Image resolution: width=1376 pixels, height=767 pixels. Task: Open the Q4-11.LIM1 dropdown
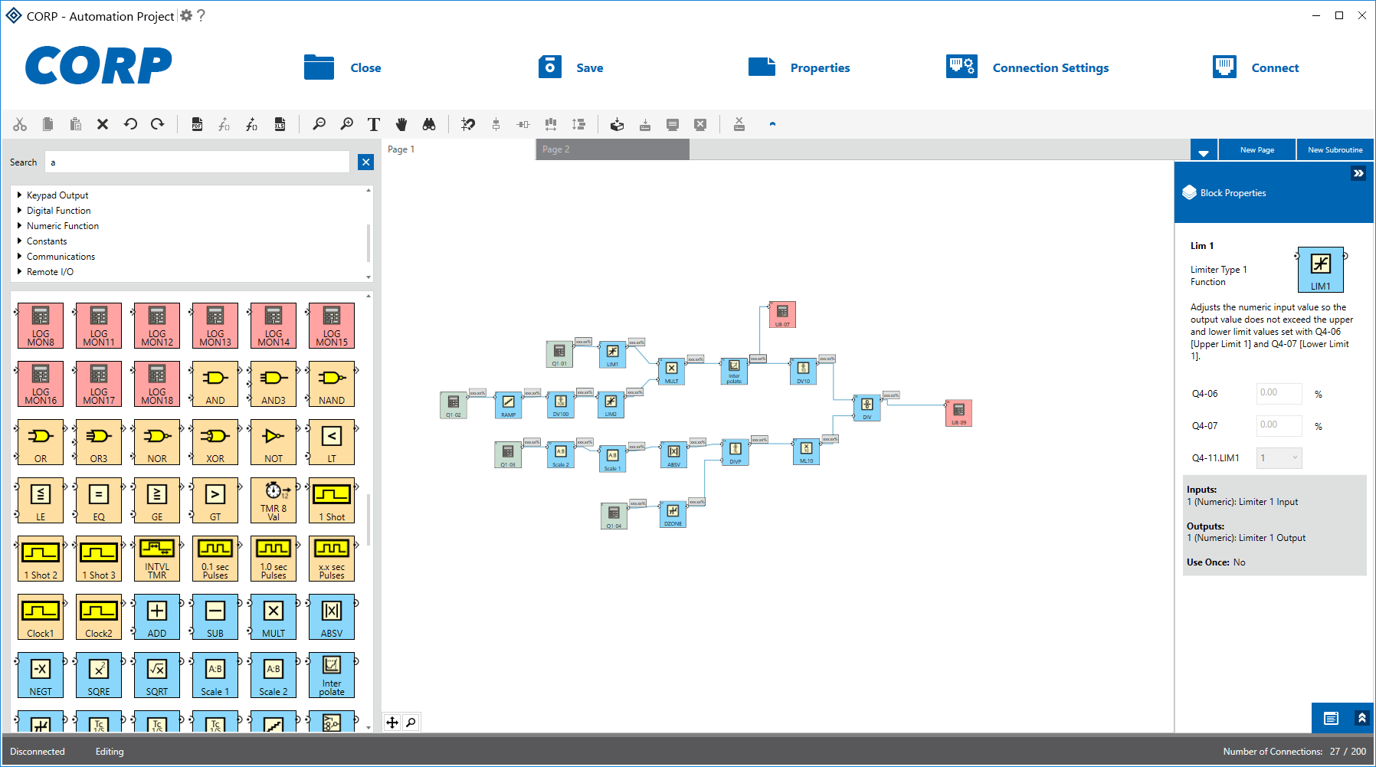click(1279, 457)
